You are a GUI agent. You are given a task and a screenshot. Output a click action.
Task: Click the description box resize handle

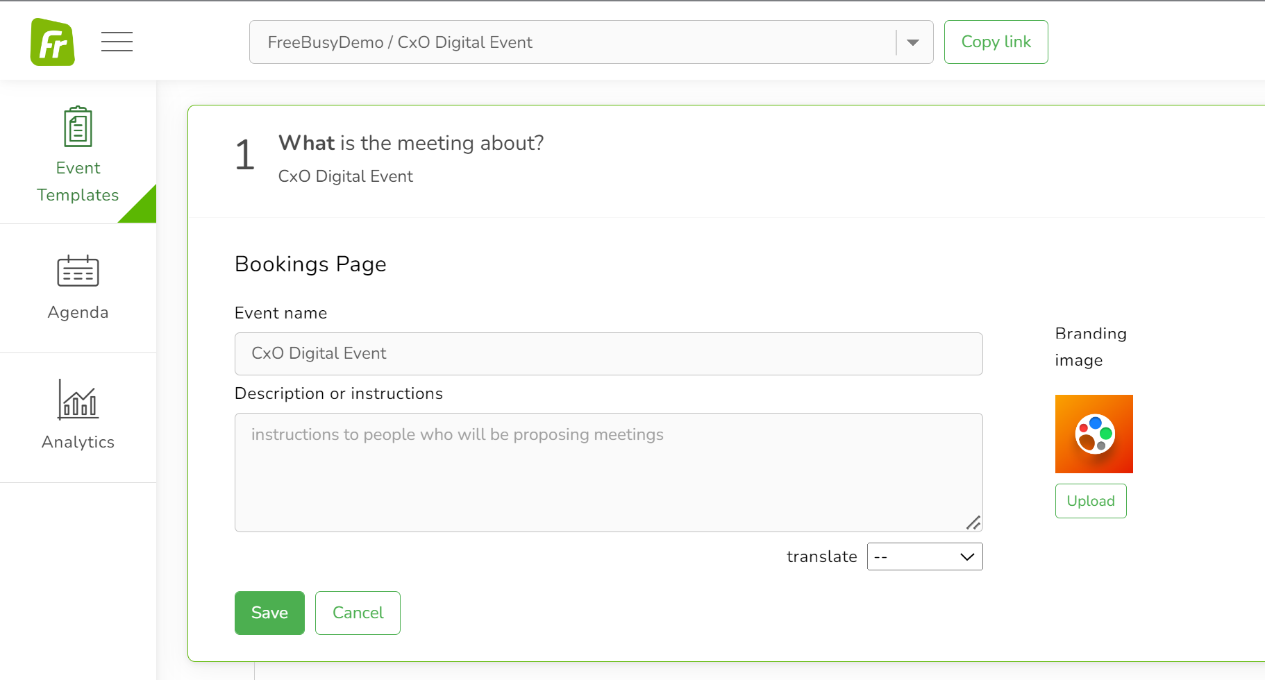[x=973, y=522]
